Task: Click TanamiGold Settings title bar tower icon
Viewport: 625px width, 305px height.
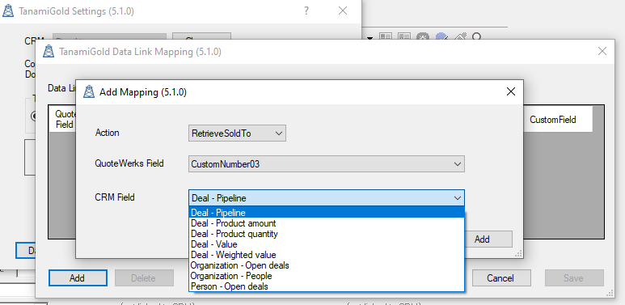Action: coord(8,11)
